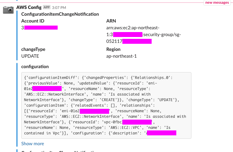The height and width of the screenshot is (152, 233).
Task: Click the changeType field label
Action: pos(33,49)
